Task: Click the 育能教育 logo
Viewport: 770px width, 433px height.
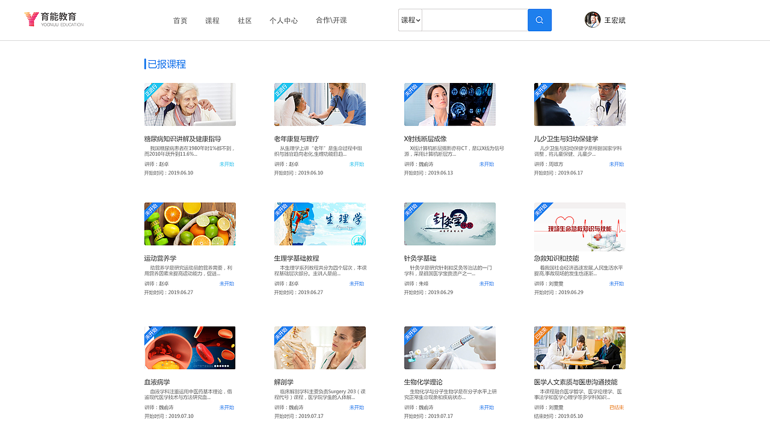Action: coord(53,19)
